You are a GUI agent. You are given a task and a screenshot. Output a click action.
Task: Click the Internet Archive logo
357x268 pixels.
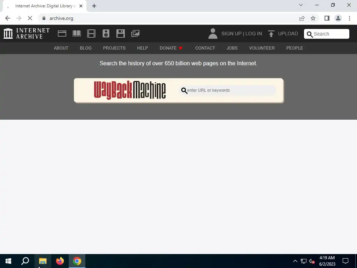tap(26, 33)
